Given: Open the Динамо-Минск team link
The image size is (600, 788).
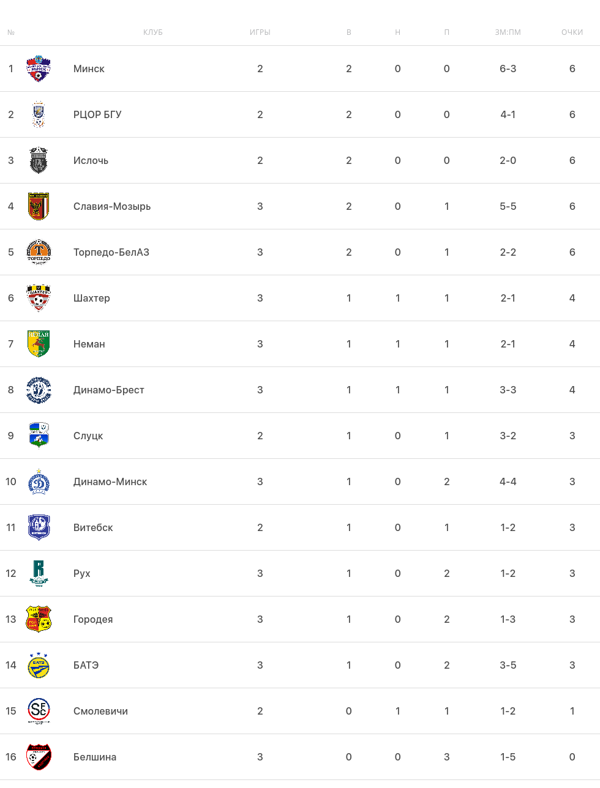Looking at the screenshot, I should (x=110, y=481).
